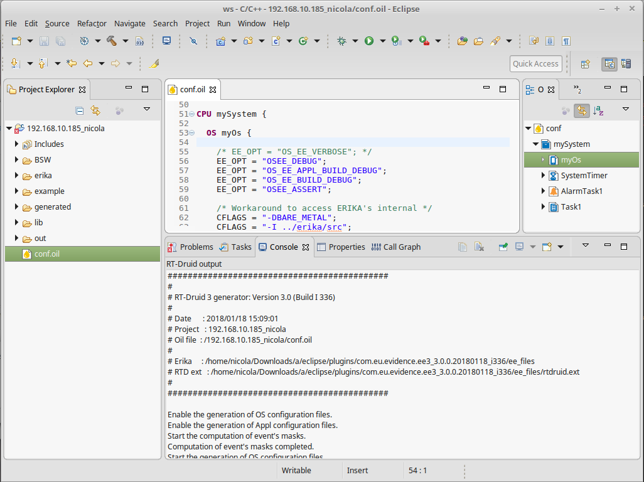Click the Clear Console icon
The height and width of the screenshot is (482, 644).
tap(479, 247)
